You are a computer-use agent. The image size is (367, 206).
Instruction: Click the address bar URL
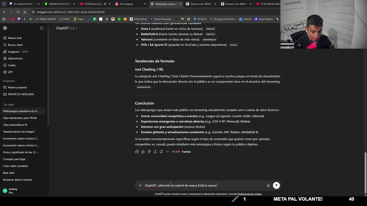coord(71,12)
